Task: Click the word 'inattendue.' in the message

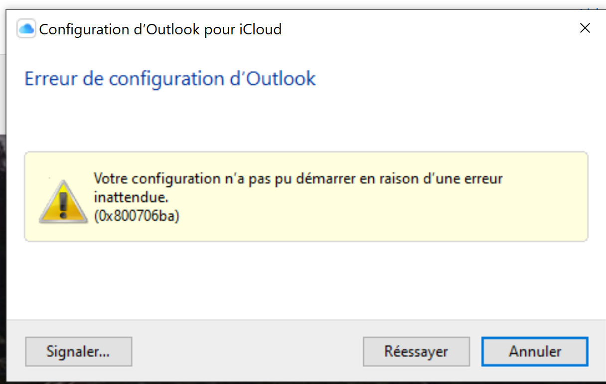Action: tap(131, 197)
